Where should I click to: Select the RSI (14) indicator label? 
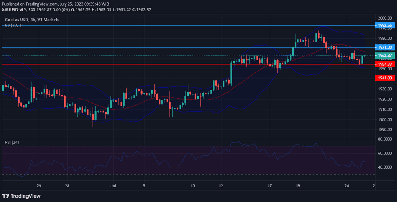[11, 142]
